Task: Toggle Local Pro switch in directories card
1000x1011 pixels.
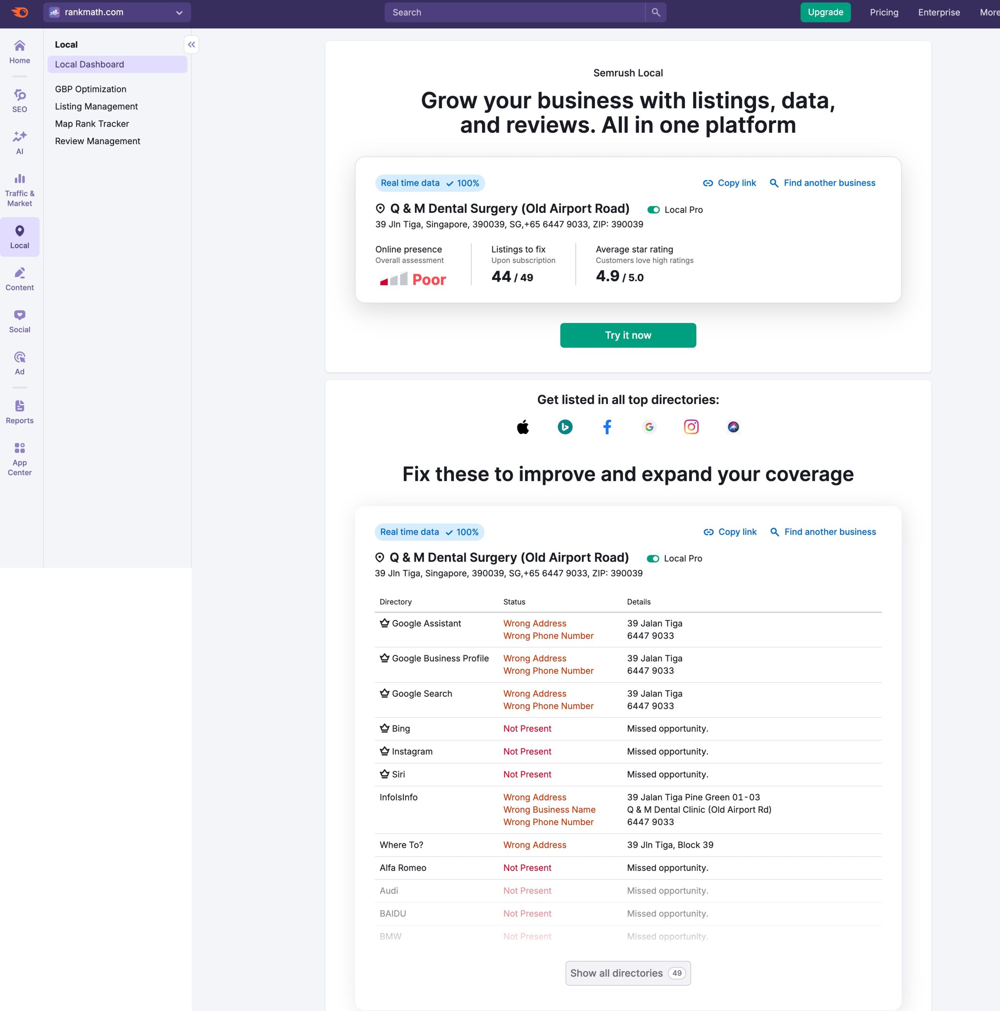Action: [653, 559]
